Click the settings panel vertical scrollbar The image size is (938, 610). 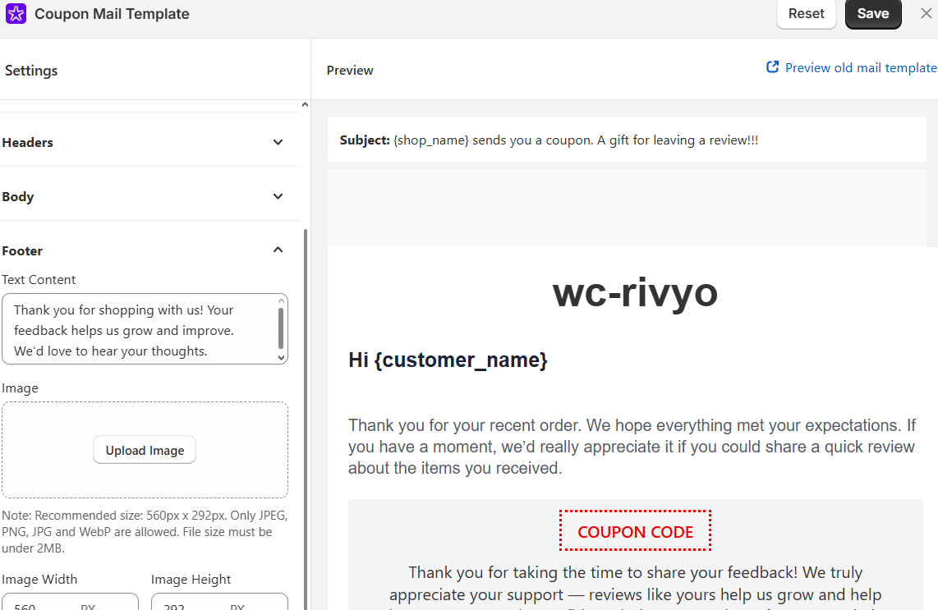(x=306, y=419)
